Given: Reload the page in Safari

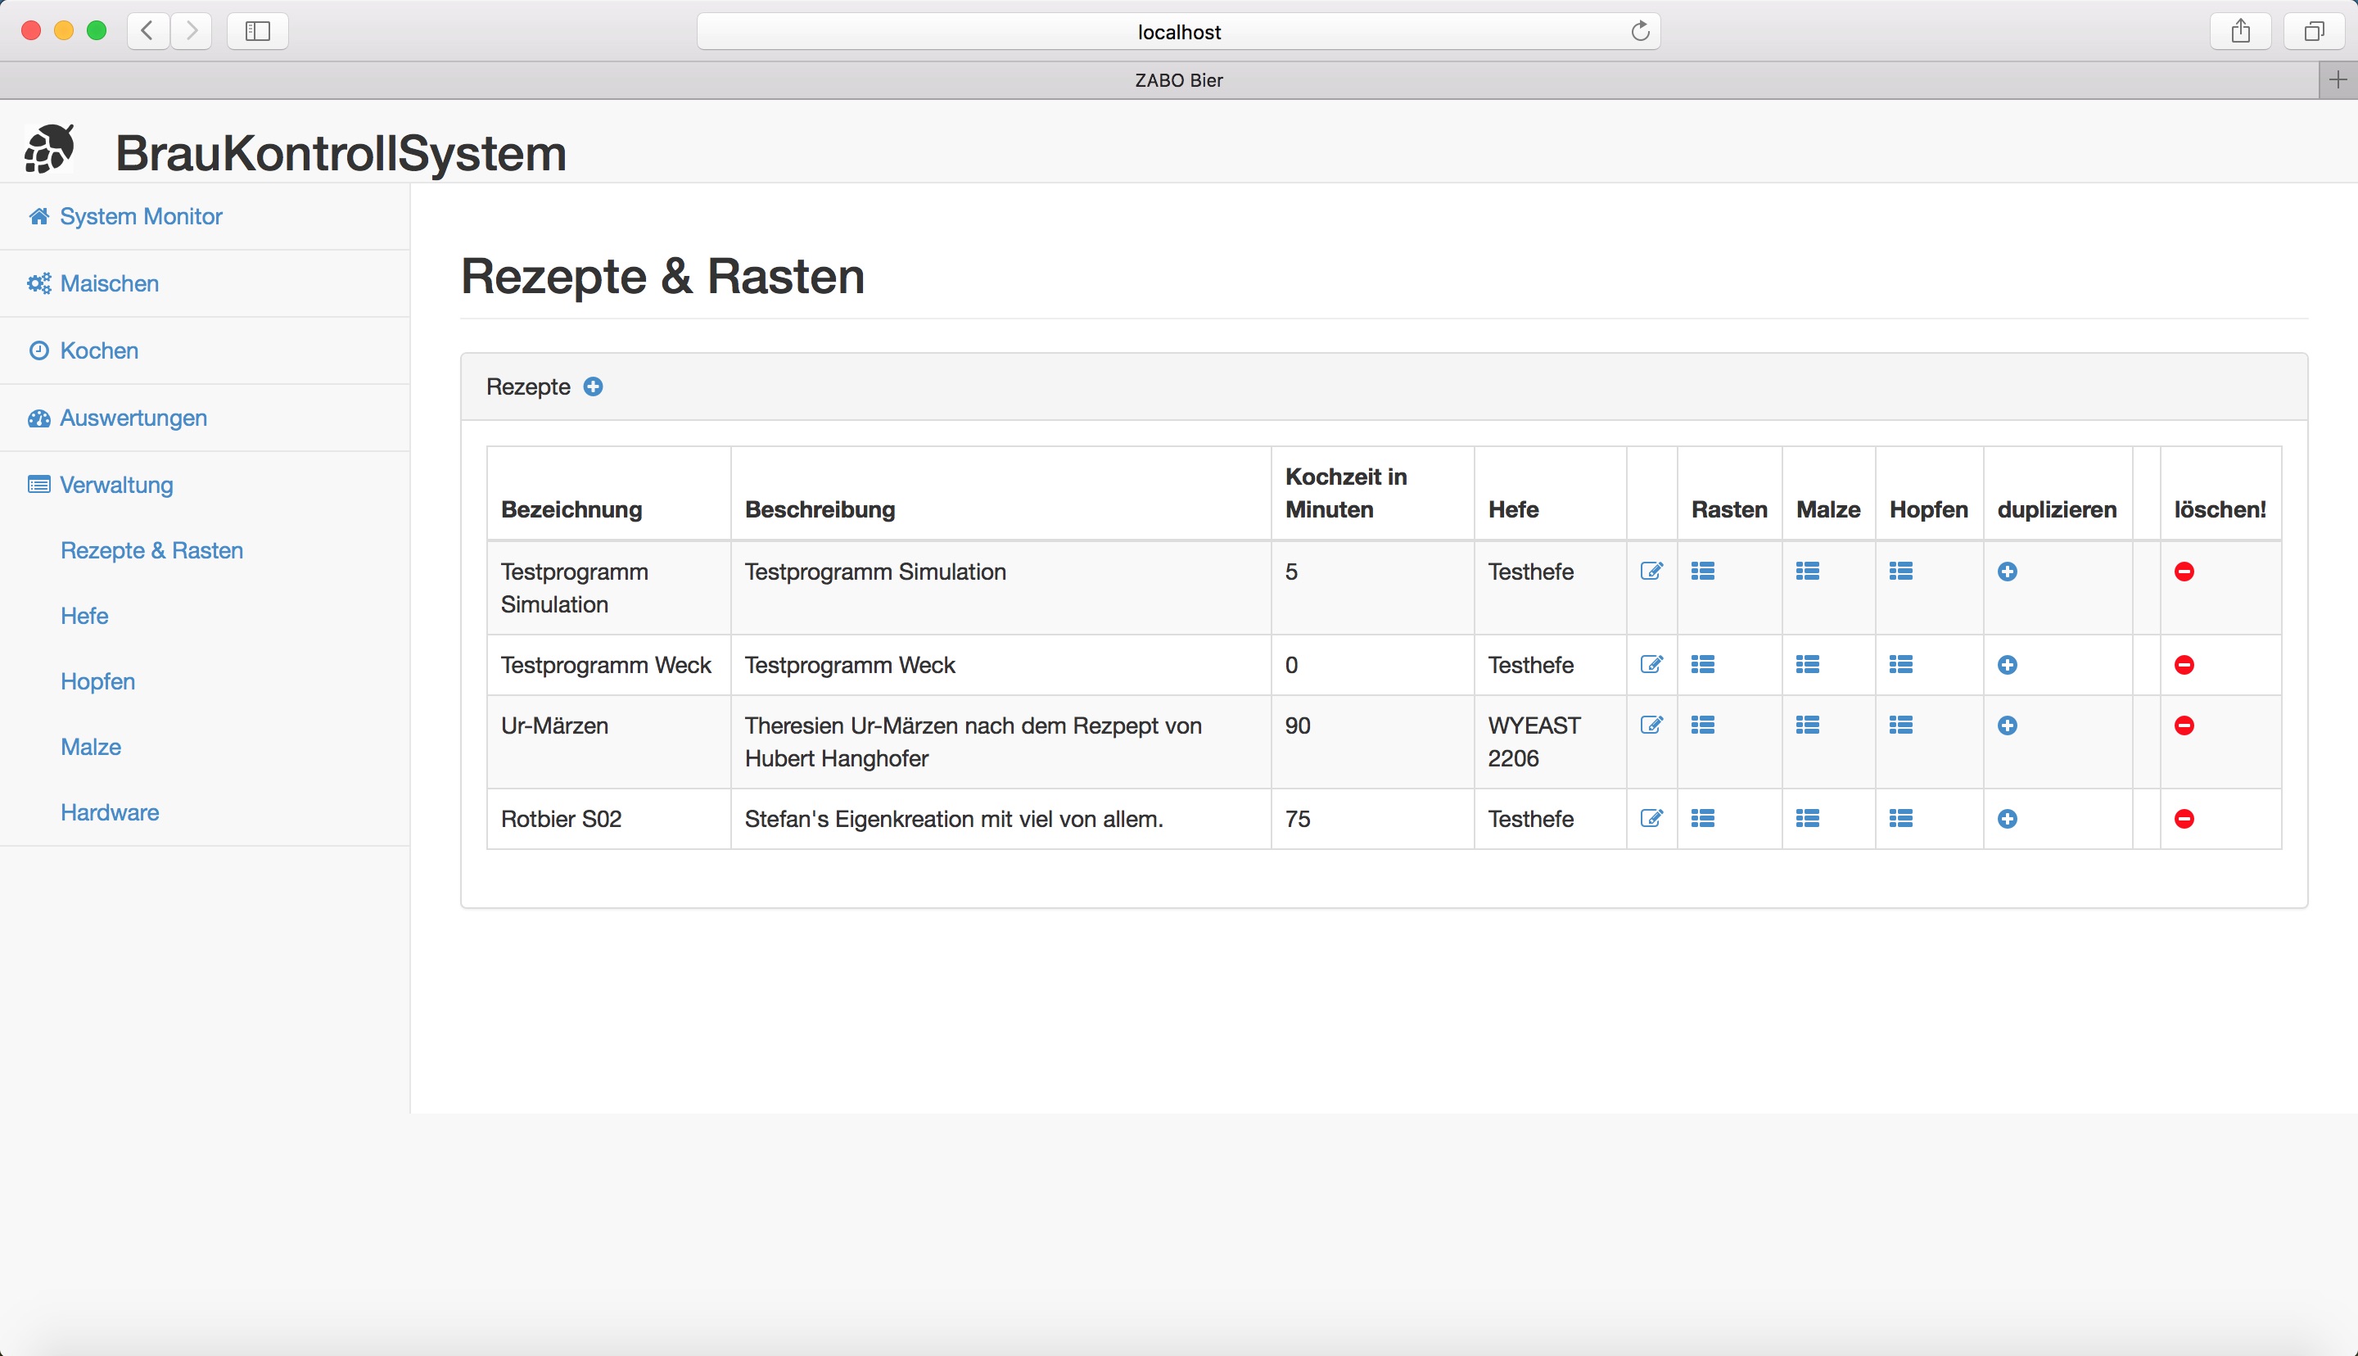Looking at the screenshot, I should click(1640, 31).
